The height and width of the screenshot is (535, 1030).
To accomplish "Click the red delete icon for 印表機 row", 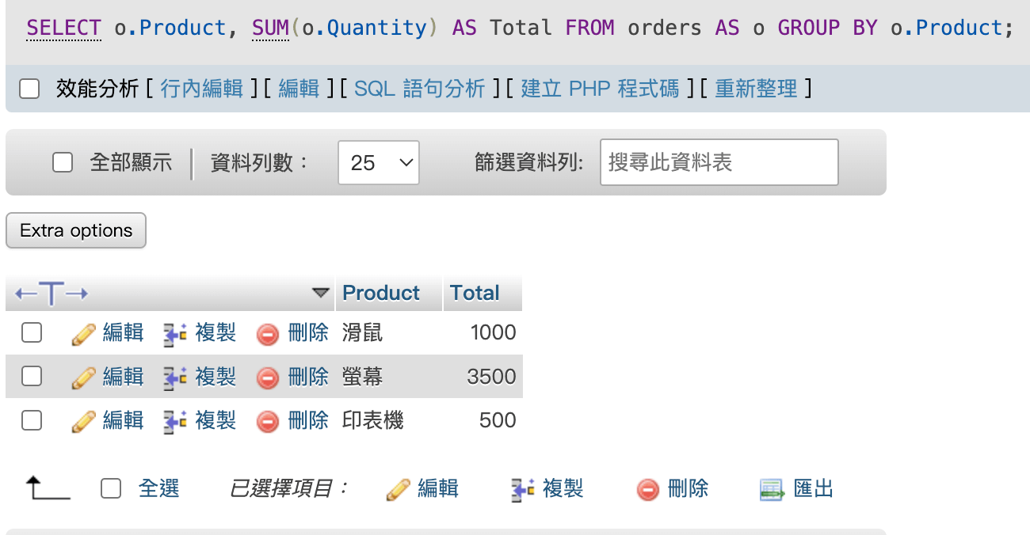I will tap(268, 422).
